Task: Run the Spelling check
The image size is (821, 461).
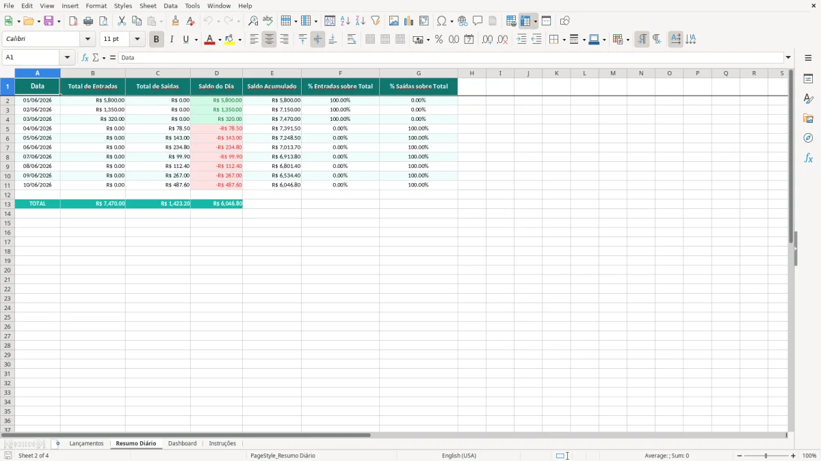Action: pos(268,21)
